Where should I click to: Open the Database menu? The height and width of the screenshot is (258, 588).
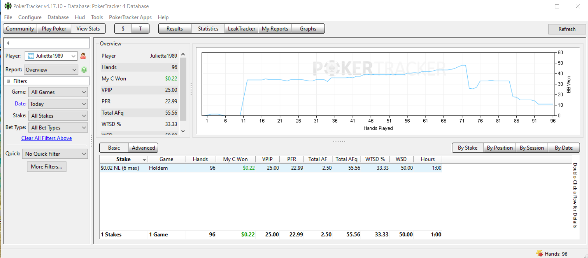(x=58, y=17)
